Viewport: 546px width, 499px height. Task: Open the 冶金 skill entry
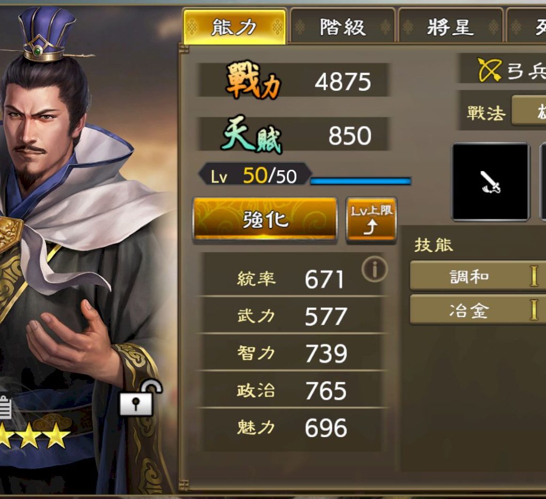[x=478, y=310]
